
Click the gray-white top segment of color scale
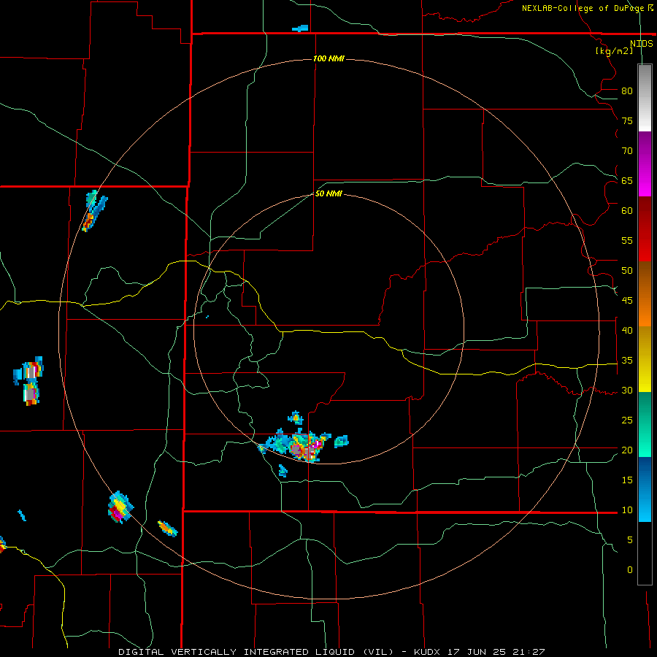tap(645, 98)
